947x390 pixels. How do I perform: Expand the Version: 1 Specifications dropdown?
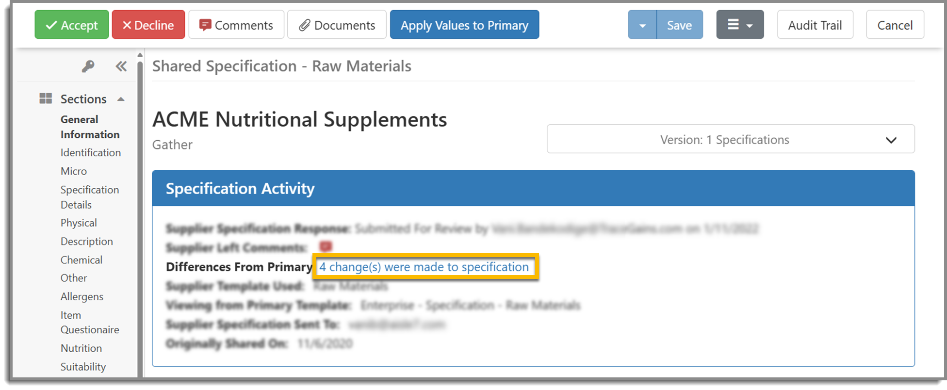(731, 139)
